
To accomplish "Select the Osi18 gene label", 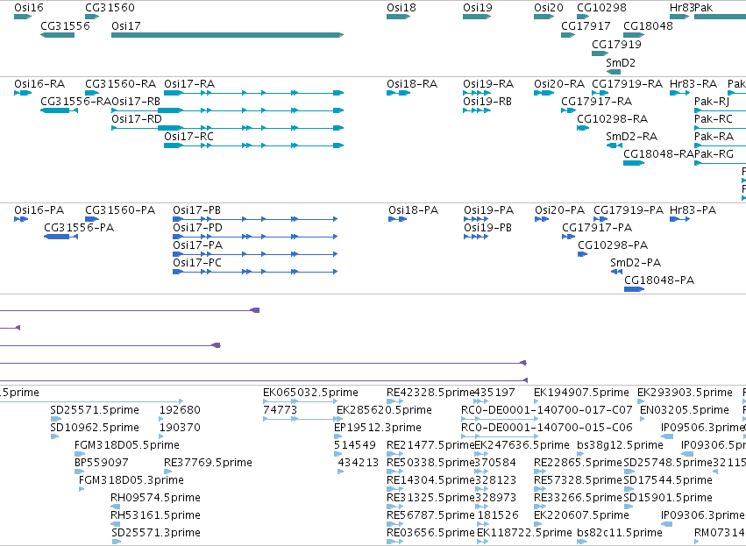I will point(401,8).
